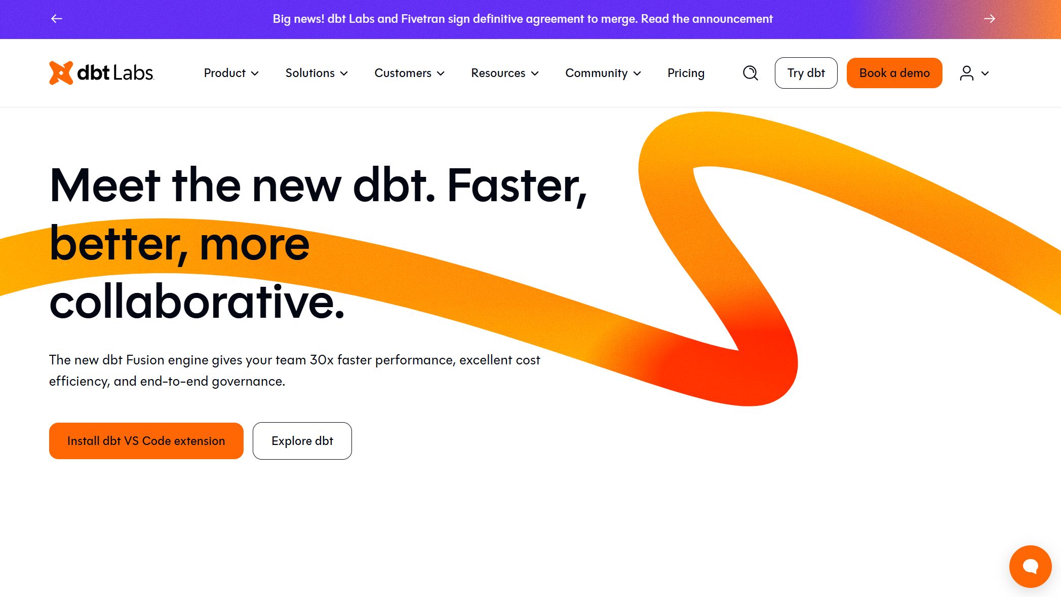Read the dbt Labs and Fivetran merger announcement

pos(522,19)
